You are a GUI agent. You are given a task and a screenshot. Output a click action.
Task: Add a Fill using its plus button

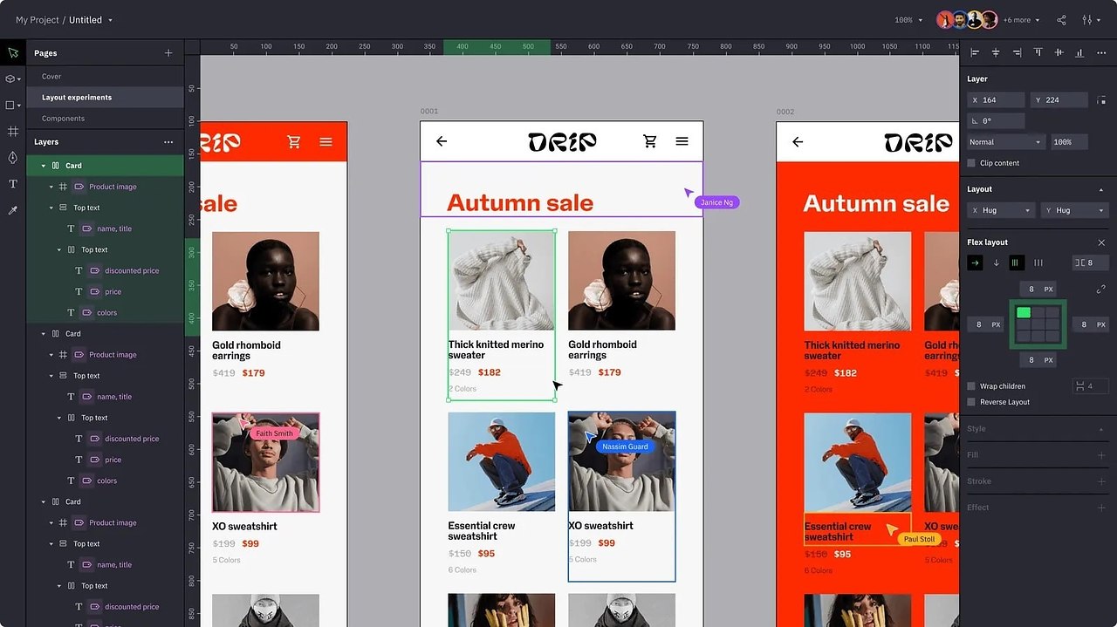click(x=1101, y=455)
